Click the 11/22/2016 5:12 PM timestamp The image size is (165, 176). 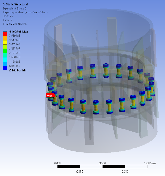pyautogui.click(x=15, y=24)
